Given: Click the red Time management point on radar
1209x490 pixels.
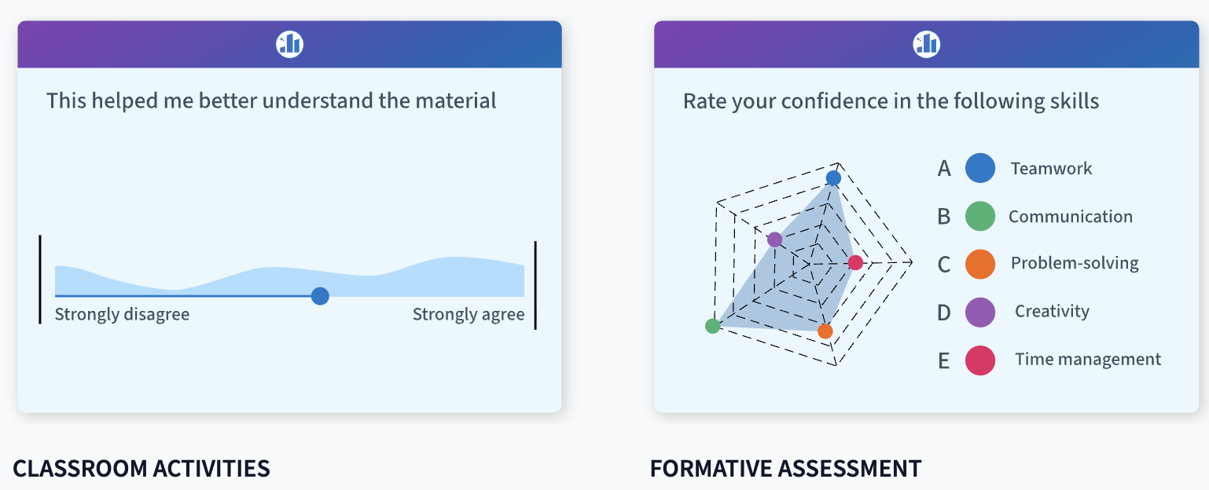Looking at the screenshot, I should tap(855, 263).
